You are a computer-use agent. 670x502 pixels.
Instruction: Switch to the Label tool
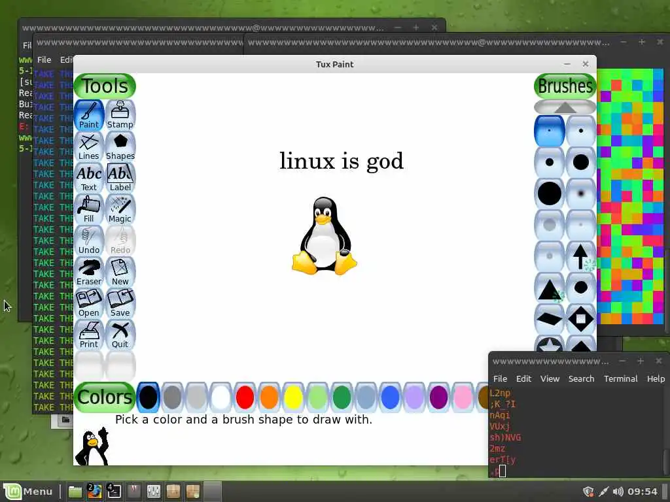(120, 178)
